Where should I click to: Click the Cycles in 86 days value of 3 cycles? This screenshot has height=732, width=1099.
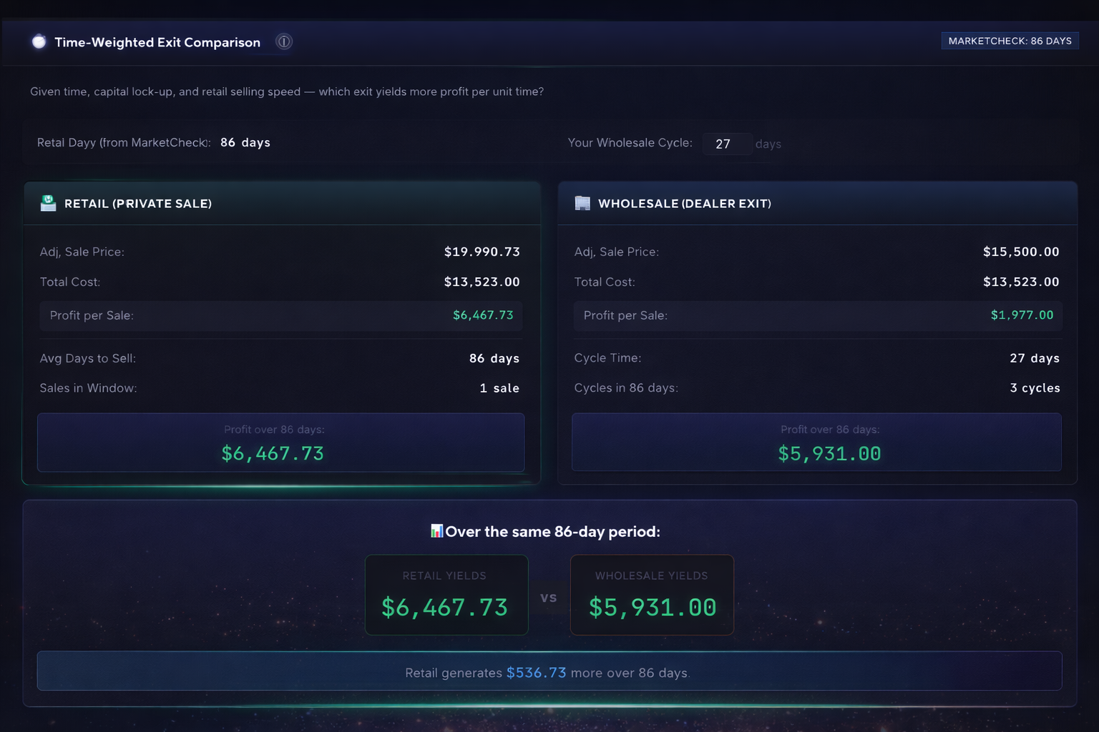coord(1035,388)
